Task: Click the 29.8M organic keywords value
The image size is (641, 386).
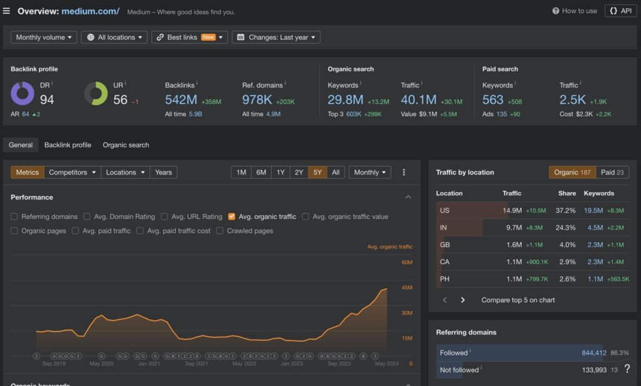Action: pyautogui.click(x=346, y=99)
